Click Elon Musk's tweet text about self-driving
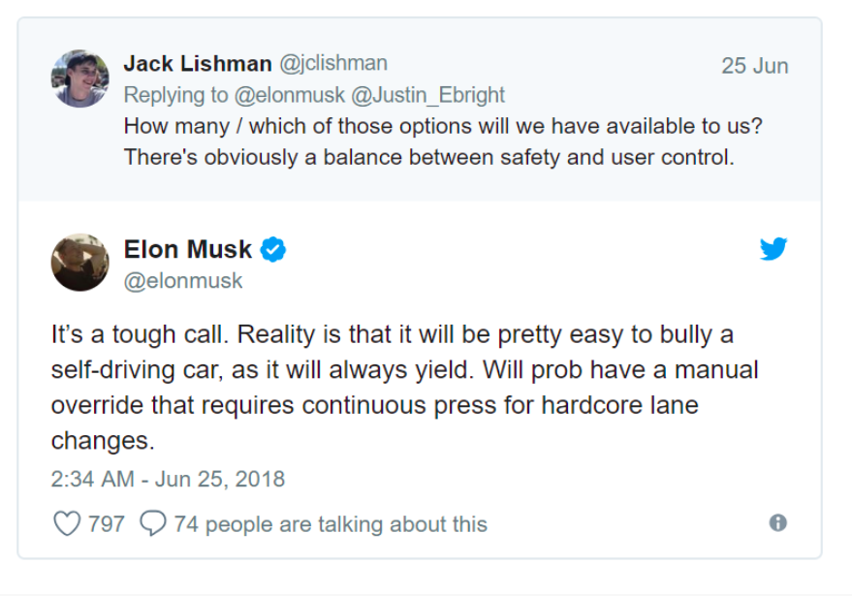Image resolution: width=852 pixels, height=596 pixels. [x=404, y=388]
